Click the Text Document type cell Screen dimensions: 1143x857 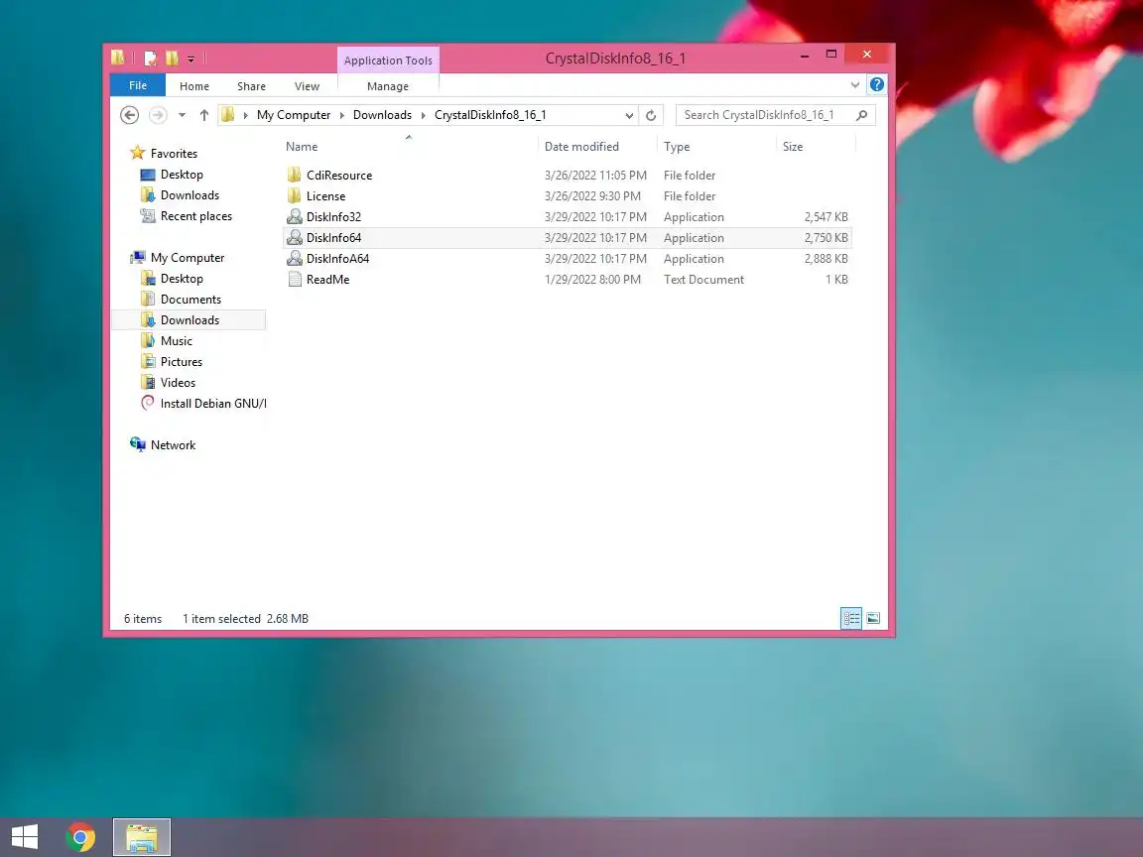(703, 279)
